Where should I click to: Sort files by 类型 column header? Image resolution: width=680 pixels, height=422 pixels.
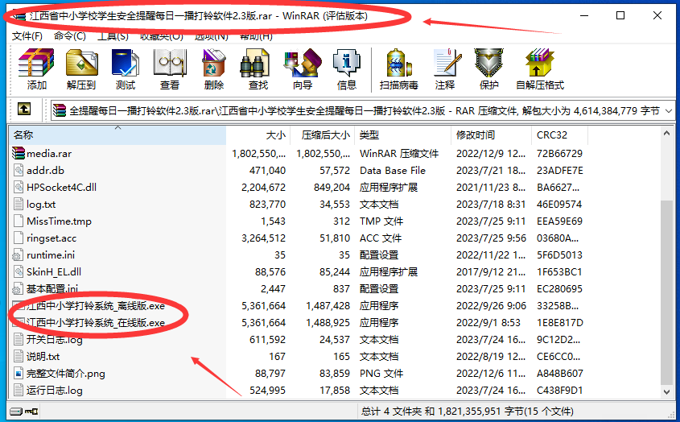tap(403, 135)
